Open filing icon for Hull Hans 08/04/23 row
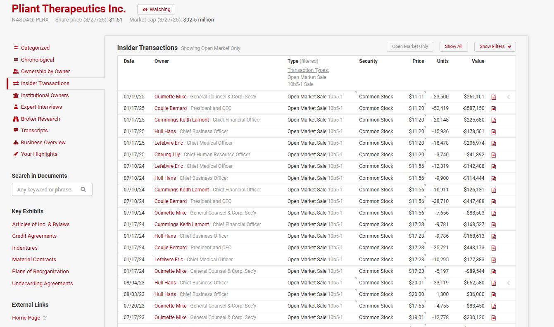Screen dimensions: 554x327 pos(494,283)
